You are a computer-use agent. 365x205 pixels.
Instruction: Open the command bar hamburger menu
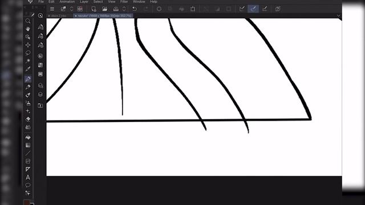pyautogui.click(x=52, y=9)
